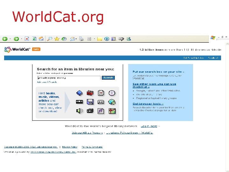229x172 pixels.
Task: Click the blue Search button
Action: click(108, 78)
